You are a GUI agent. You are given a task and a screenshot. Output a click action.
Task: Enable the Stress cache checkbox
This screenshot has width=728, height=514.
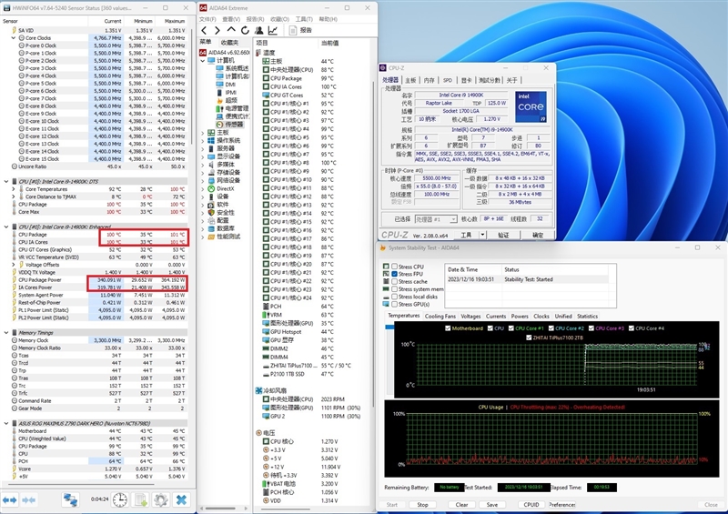click(394, 281)
